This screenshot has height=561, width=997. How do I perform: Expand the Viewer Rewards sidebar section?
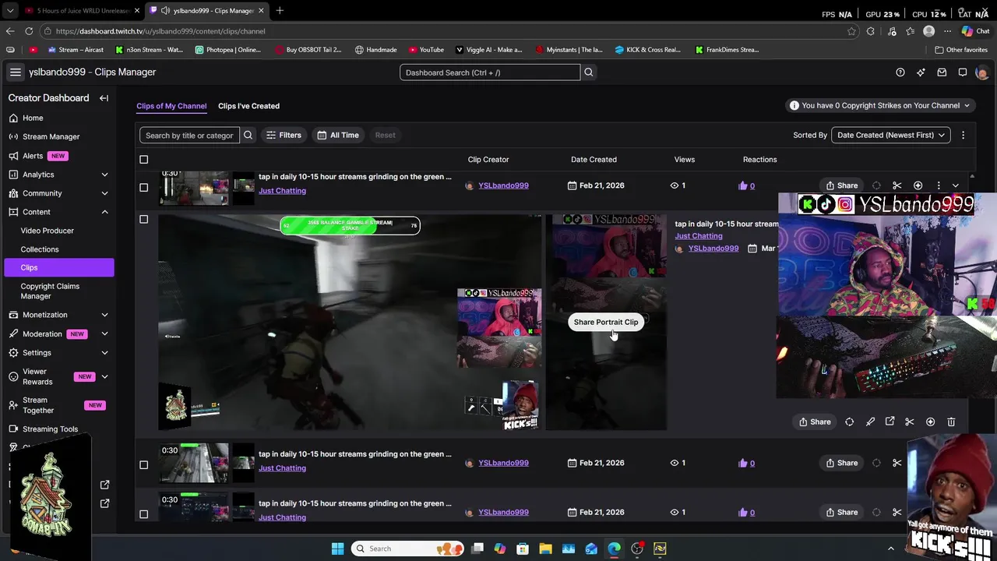(104, 377)
